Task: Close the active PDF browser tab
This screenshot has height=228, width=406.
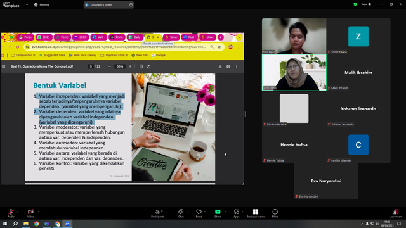Action: [158, 37]
